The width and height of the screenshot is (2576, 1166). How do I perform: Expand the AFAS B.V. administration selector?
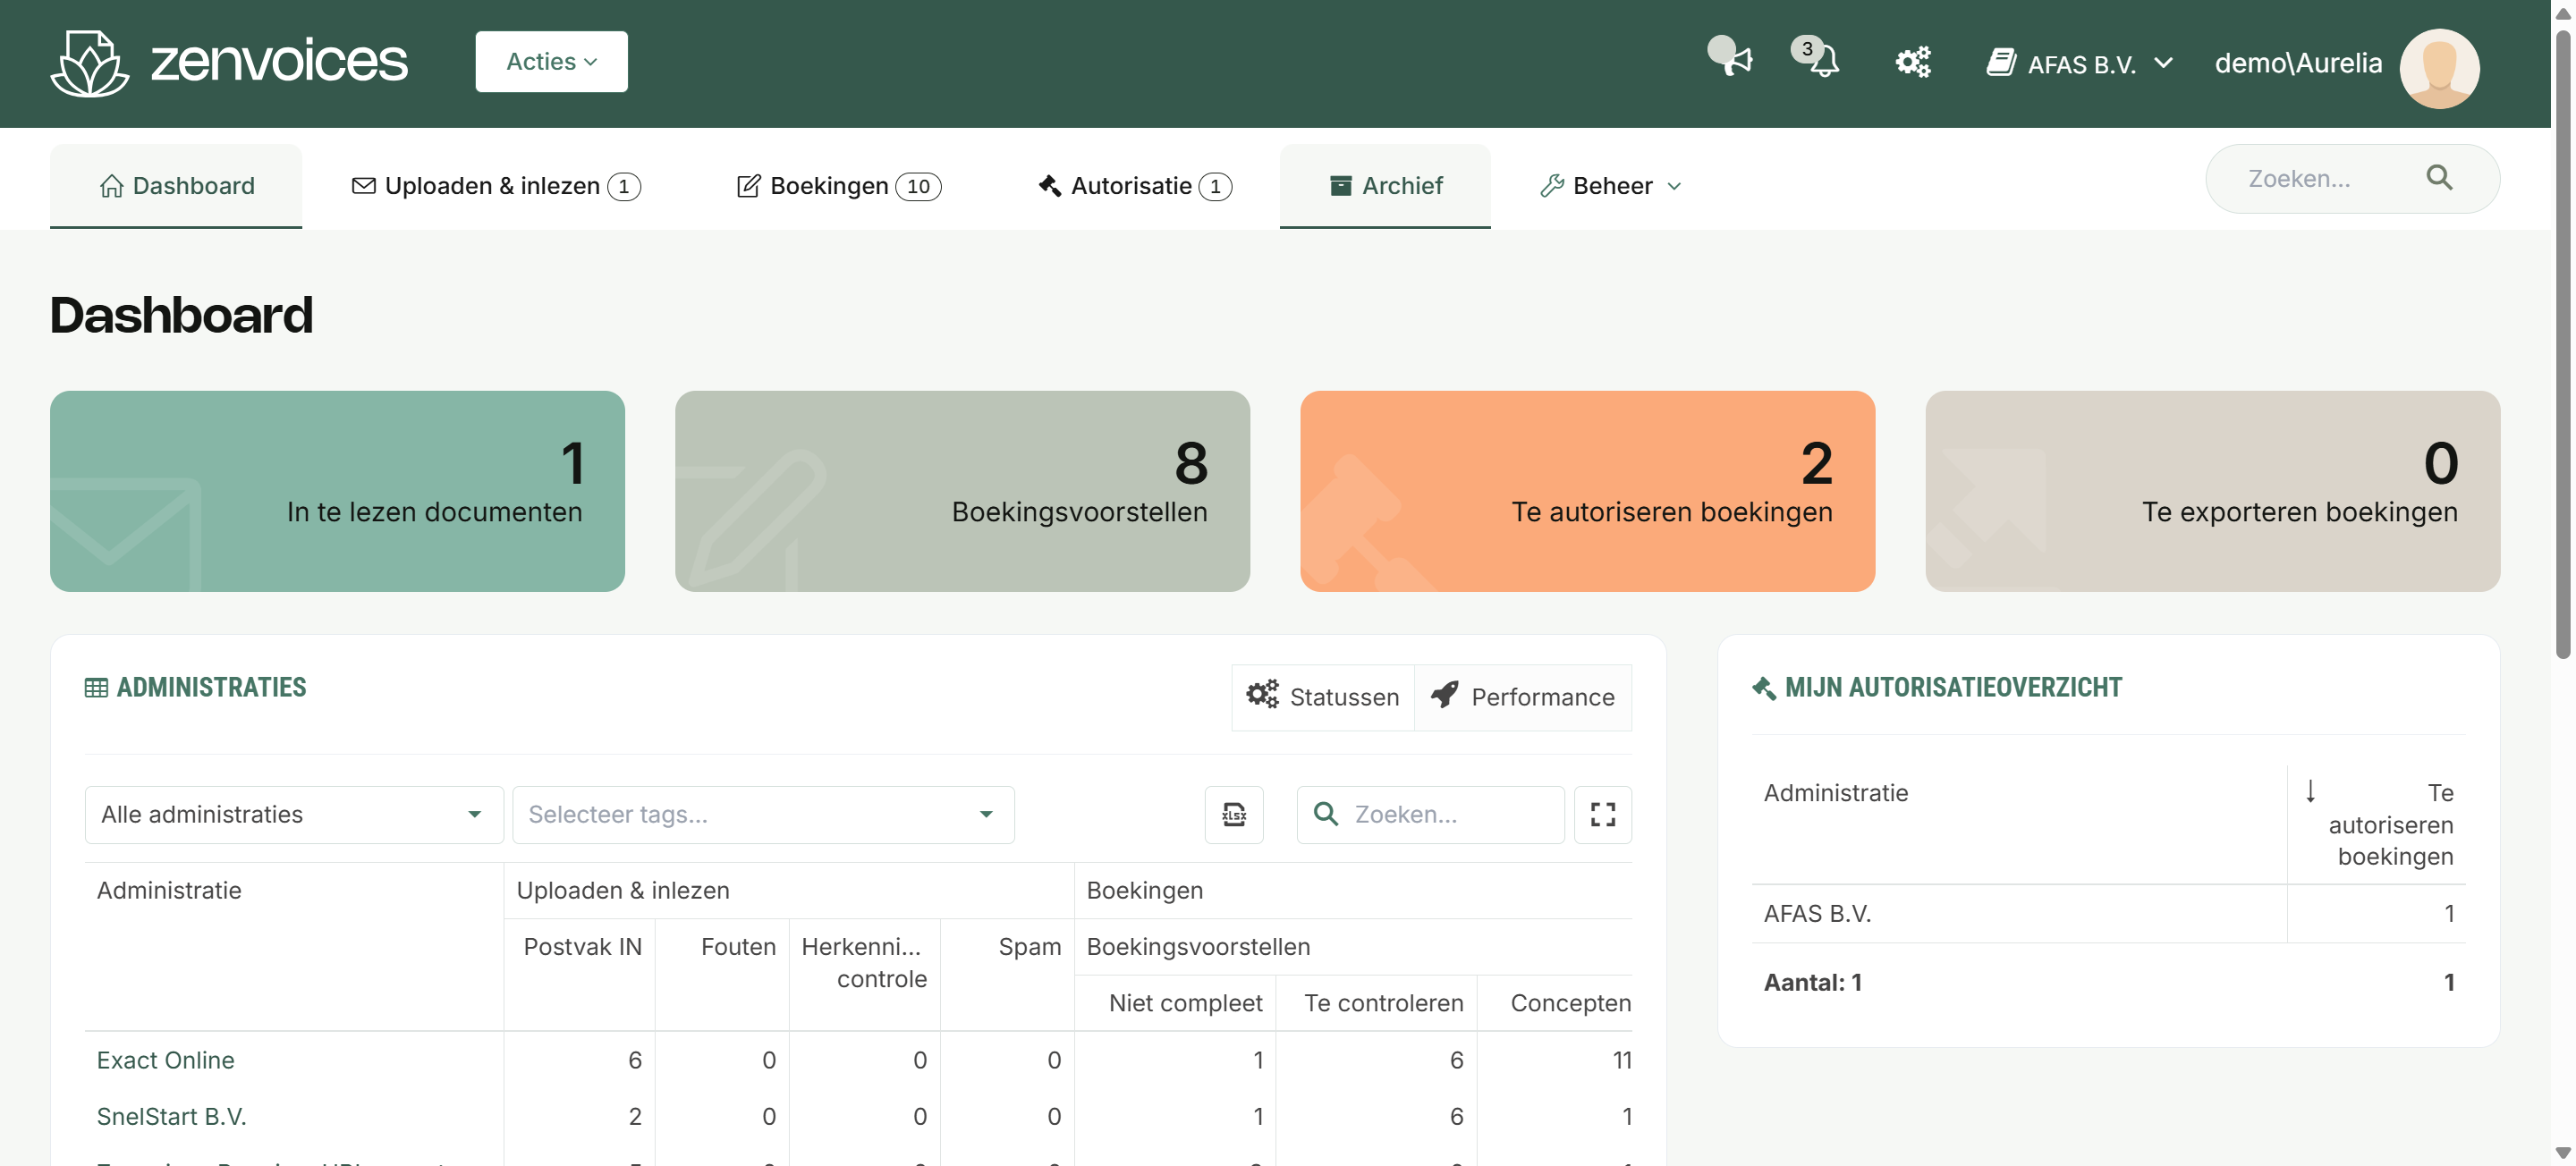pos(2080,64)
